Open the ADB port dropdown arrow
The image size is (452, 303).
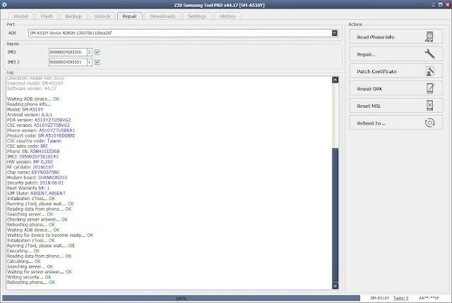point(334,33)
